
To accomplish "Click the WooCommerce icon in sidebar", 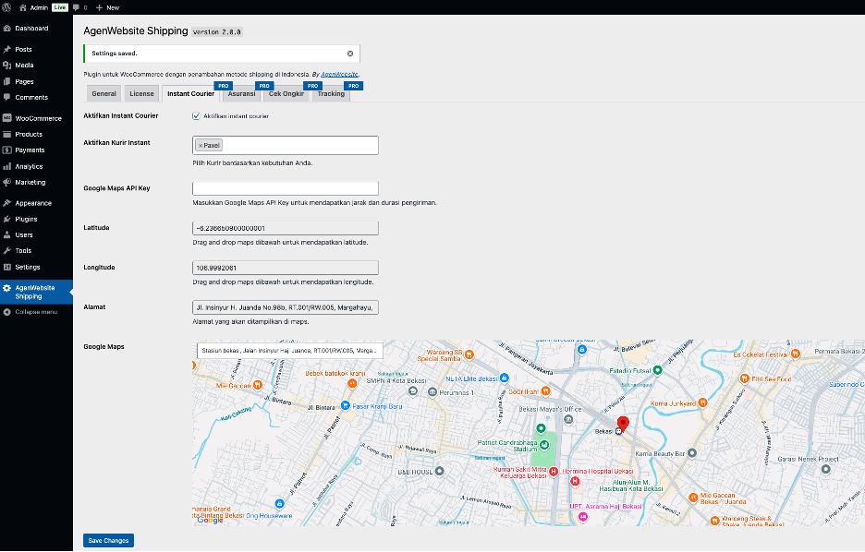I will click(x=6, y=118).
